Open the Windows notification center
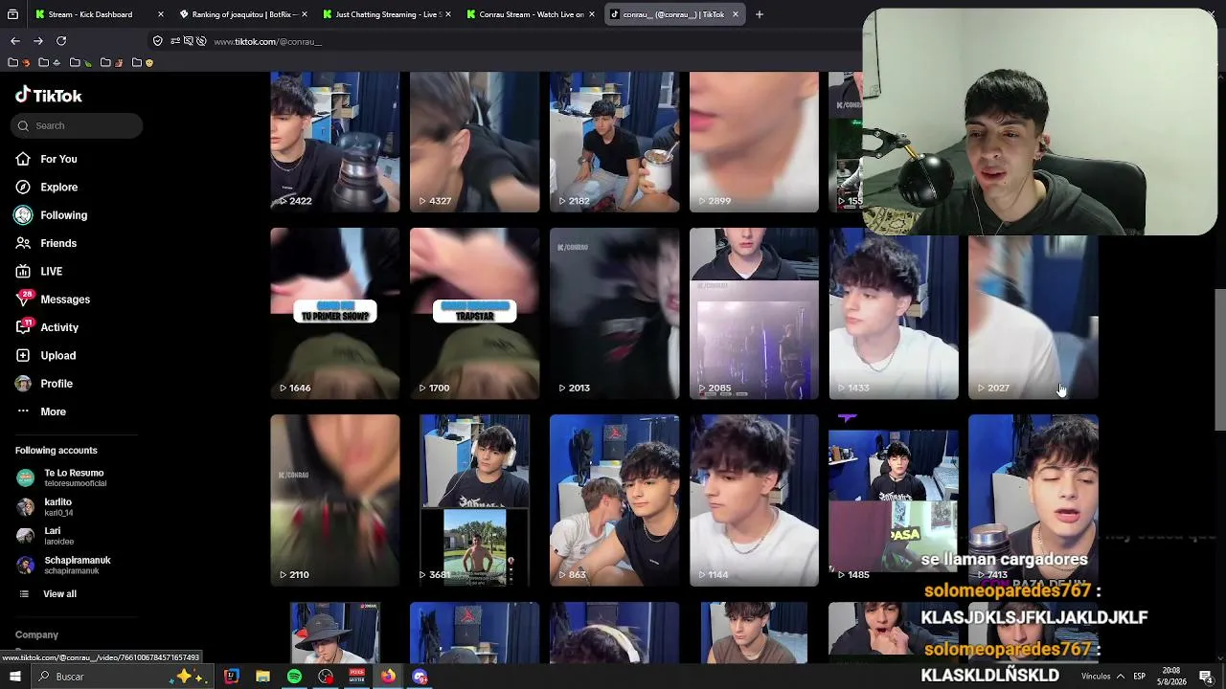 coord(1206,677)
